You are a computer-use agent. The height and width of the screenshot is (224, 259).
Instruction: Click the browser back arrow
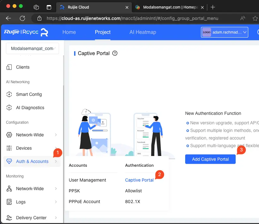(x=9, y=18)
